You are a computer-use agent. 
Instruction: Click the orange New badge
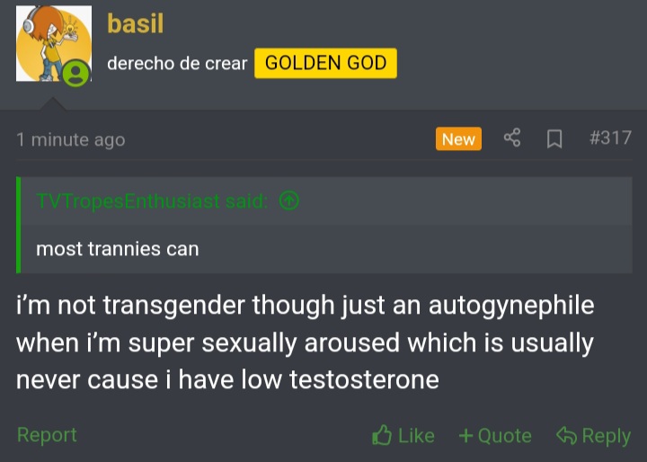click(x=458, y=139)
